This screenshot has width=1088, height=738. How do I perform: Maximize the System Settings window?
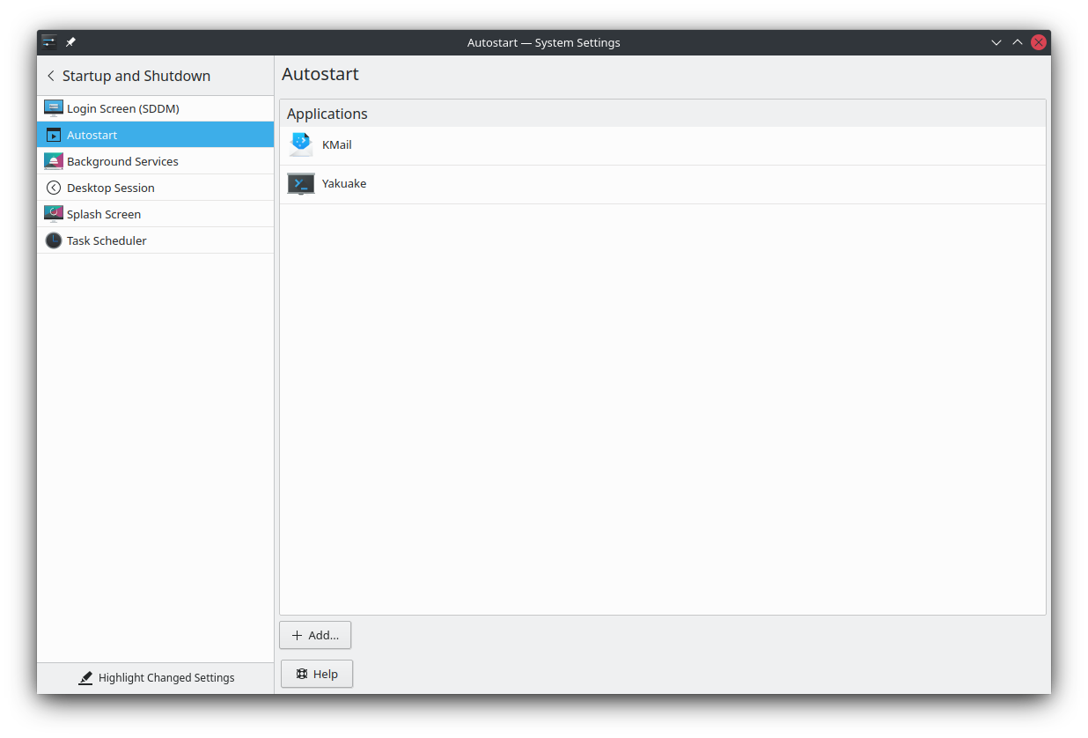click(x=1018, y=42)
